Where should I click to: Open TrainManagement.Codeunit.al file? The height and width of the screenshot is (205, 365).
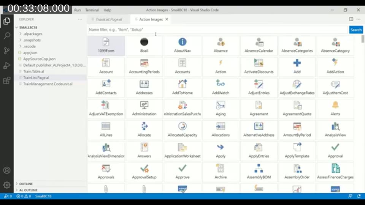pyautogui.click(x=48, y=84)
